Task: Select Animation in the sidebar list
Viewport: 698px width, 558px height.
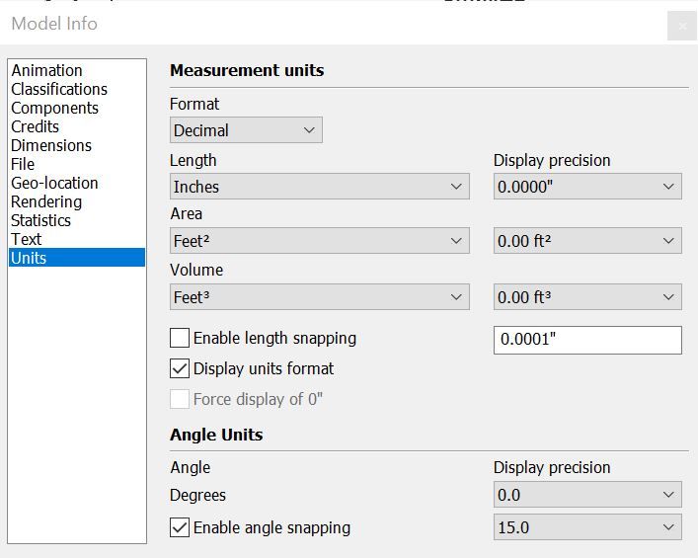Action: point(46,70)
